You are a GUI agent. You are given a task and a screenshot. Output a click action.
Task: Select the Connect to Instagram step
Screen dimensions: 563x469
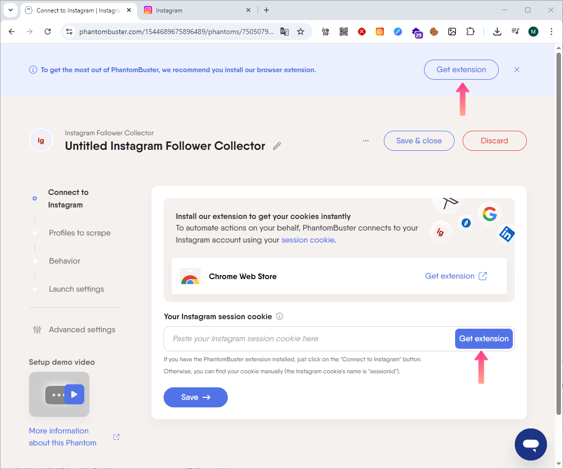(x=68, y=198)
